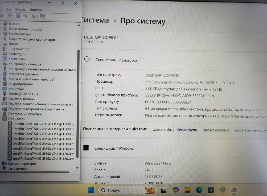The width and height of the screenshot is (267, 196).
Task: Click the keyboard icon beside Клавіатури
Action: (x=5, y=54)
